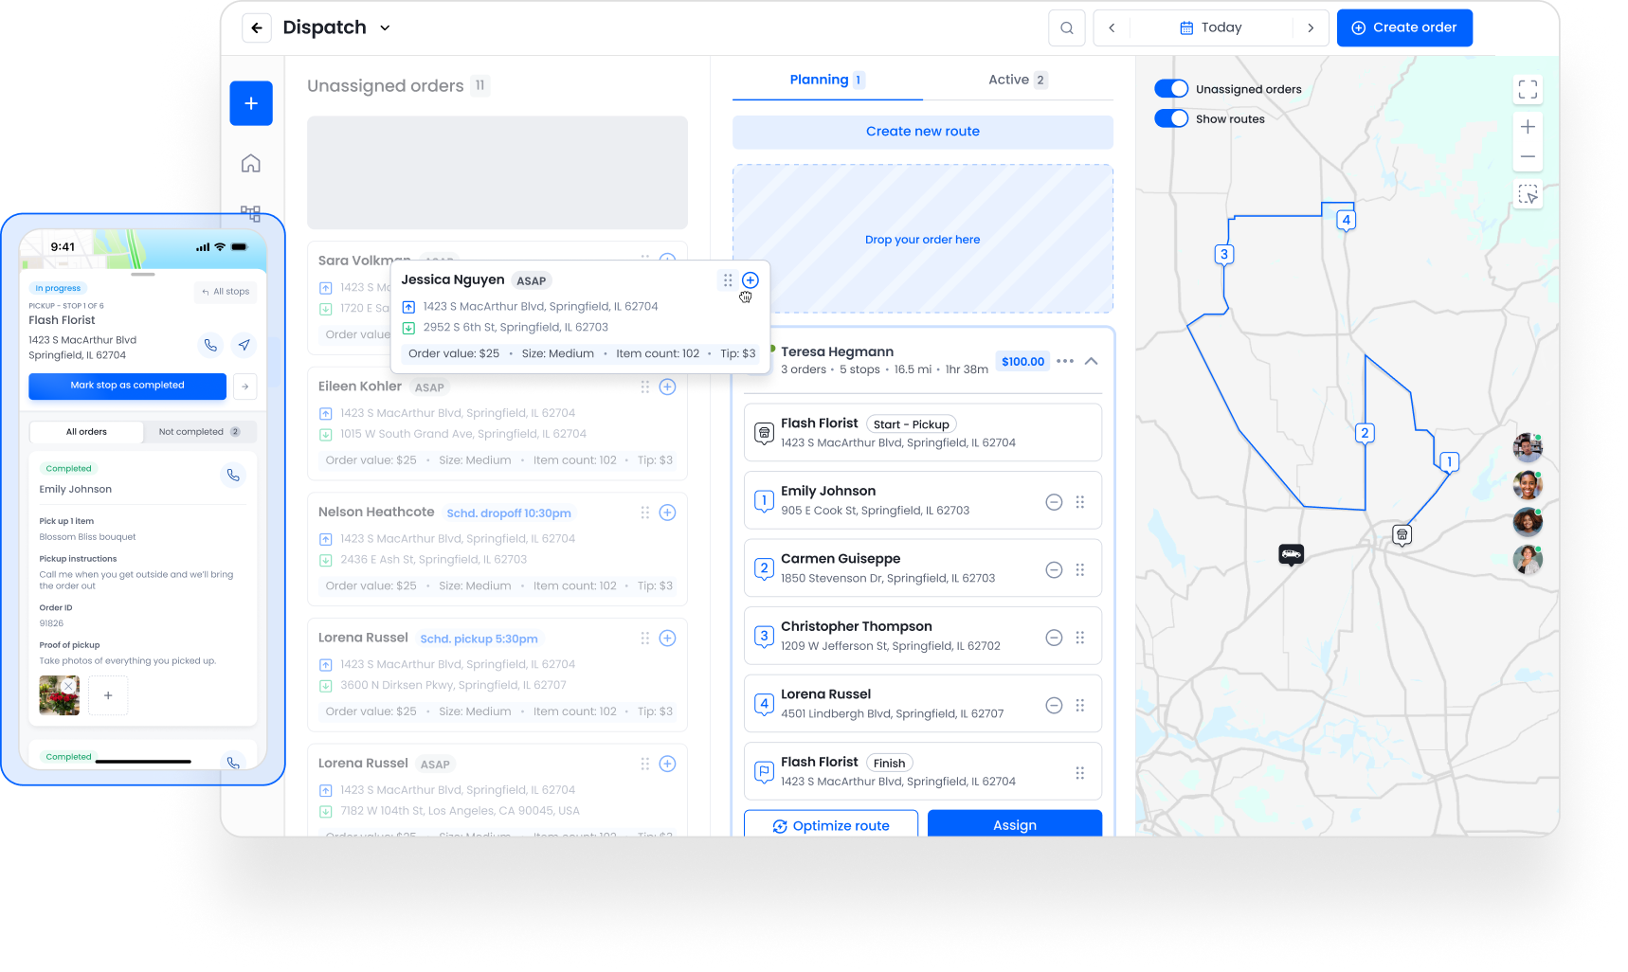
Task: Switch to the Active tab
Action: (x=1016, y=80)
